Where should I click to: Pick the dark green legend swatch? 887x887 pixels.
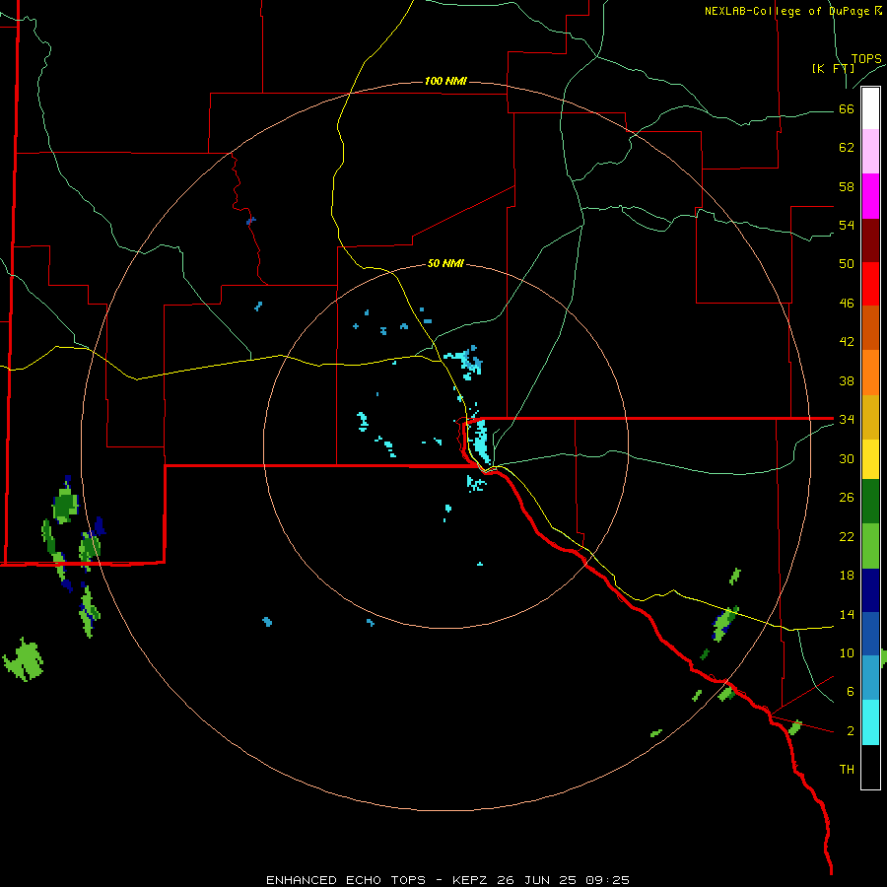coord(870,502)
